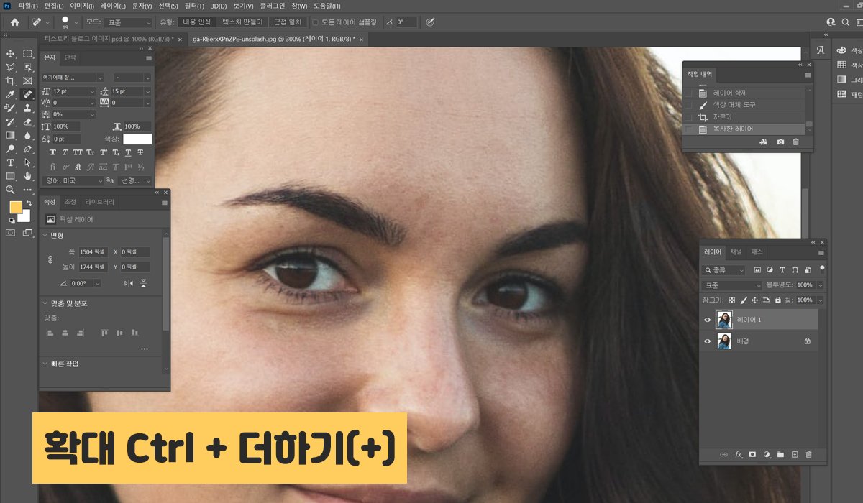Hide the '배경' layer eye icon
The image size is (863, 503).
(x=707, y=341)
